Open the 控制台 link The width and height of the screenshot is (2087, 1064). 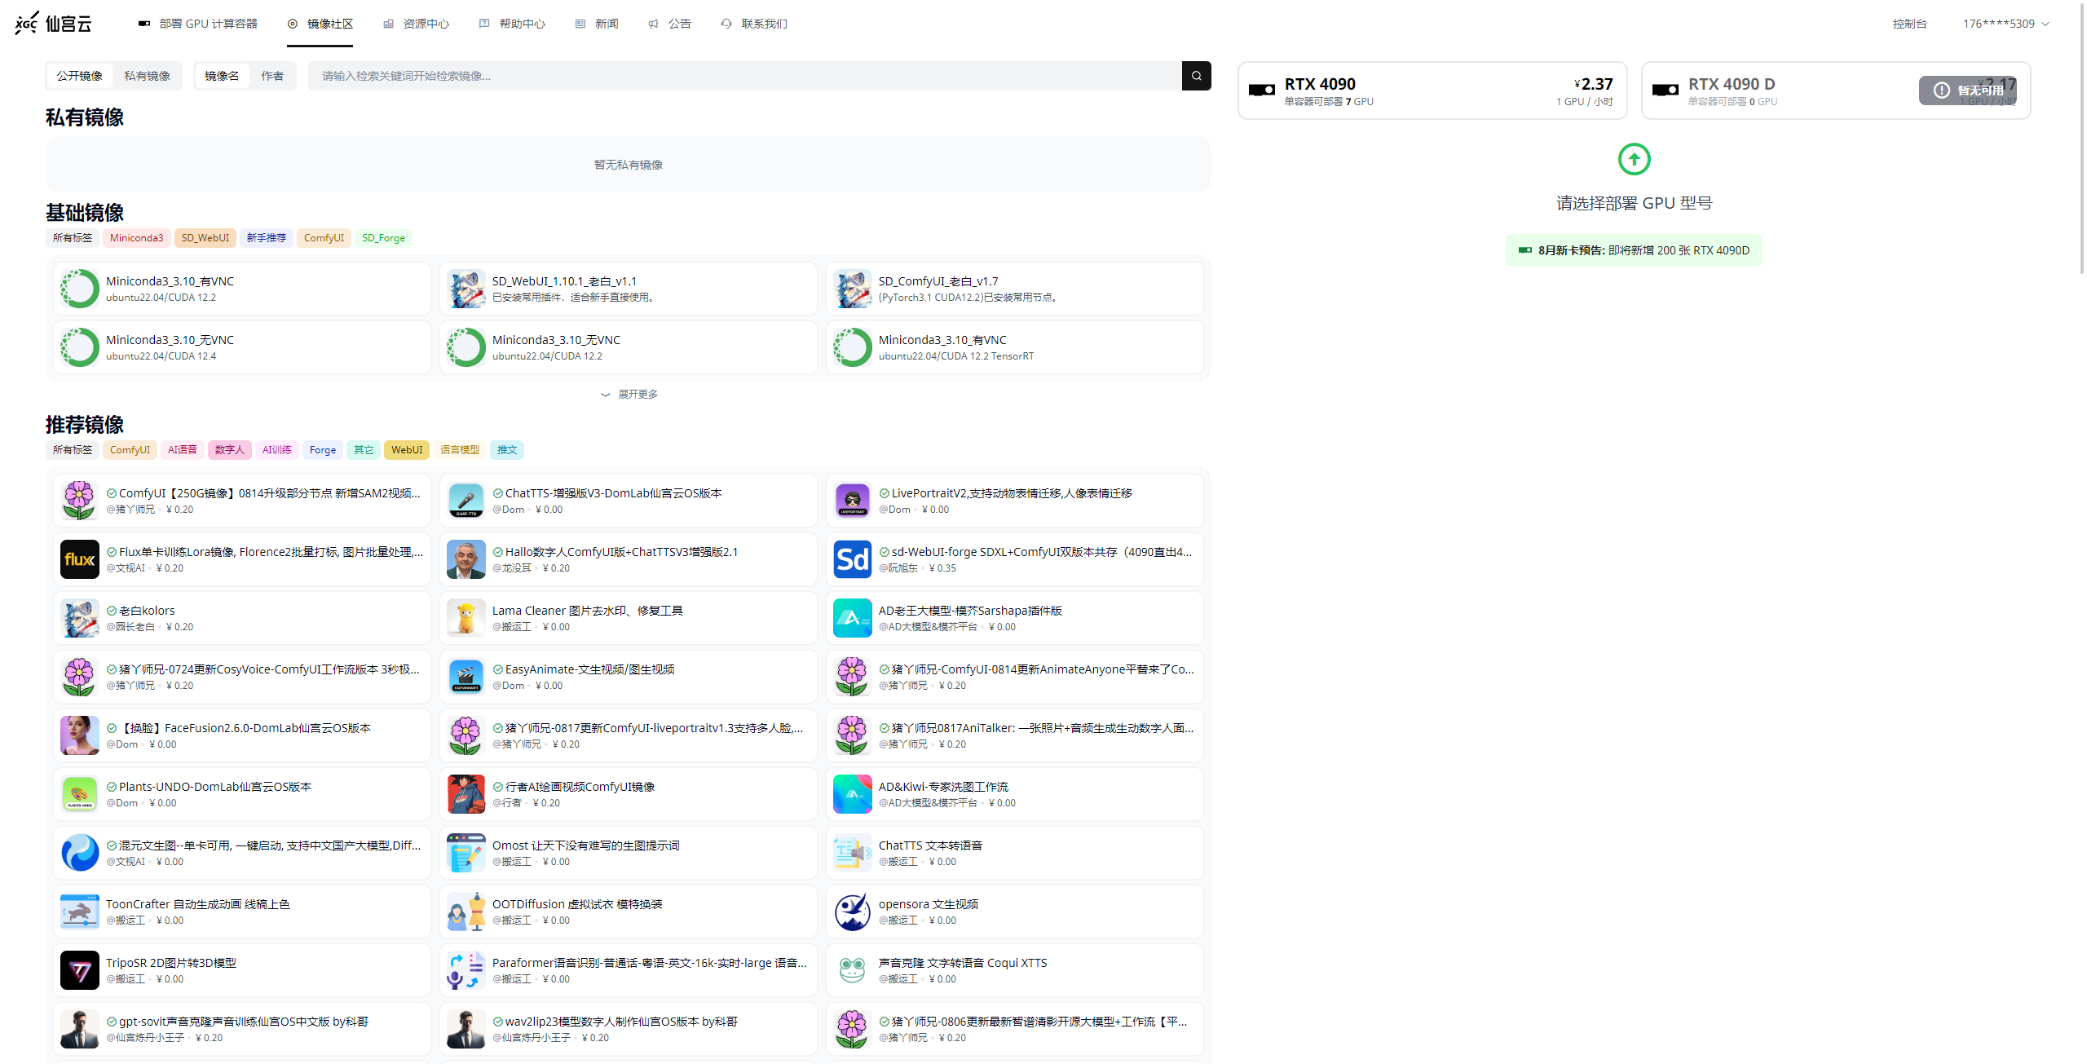tap(1909, 24)
